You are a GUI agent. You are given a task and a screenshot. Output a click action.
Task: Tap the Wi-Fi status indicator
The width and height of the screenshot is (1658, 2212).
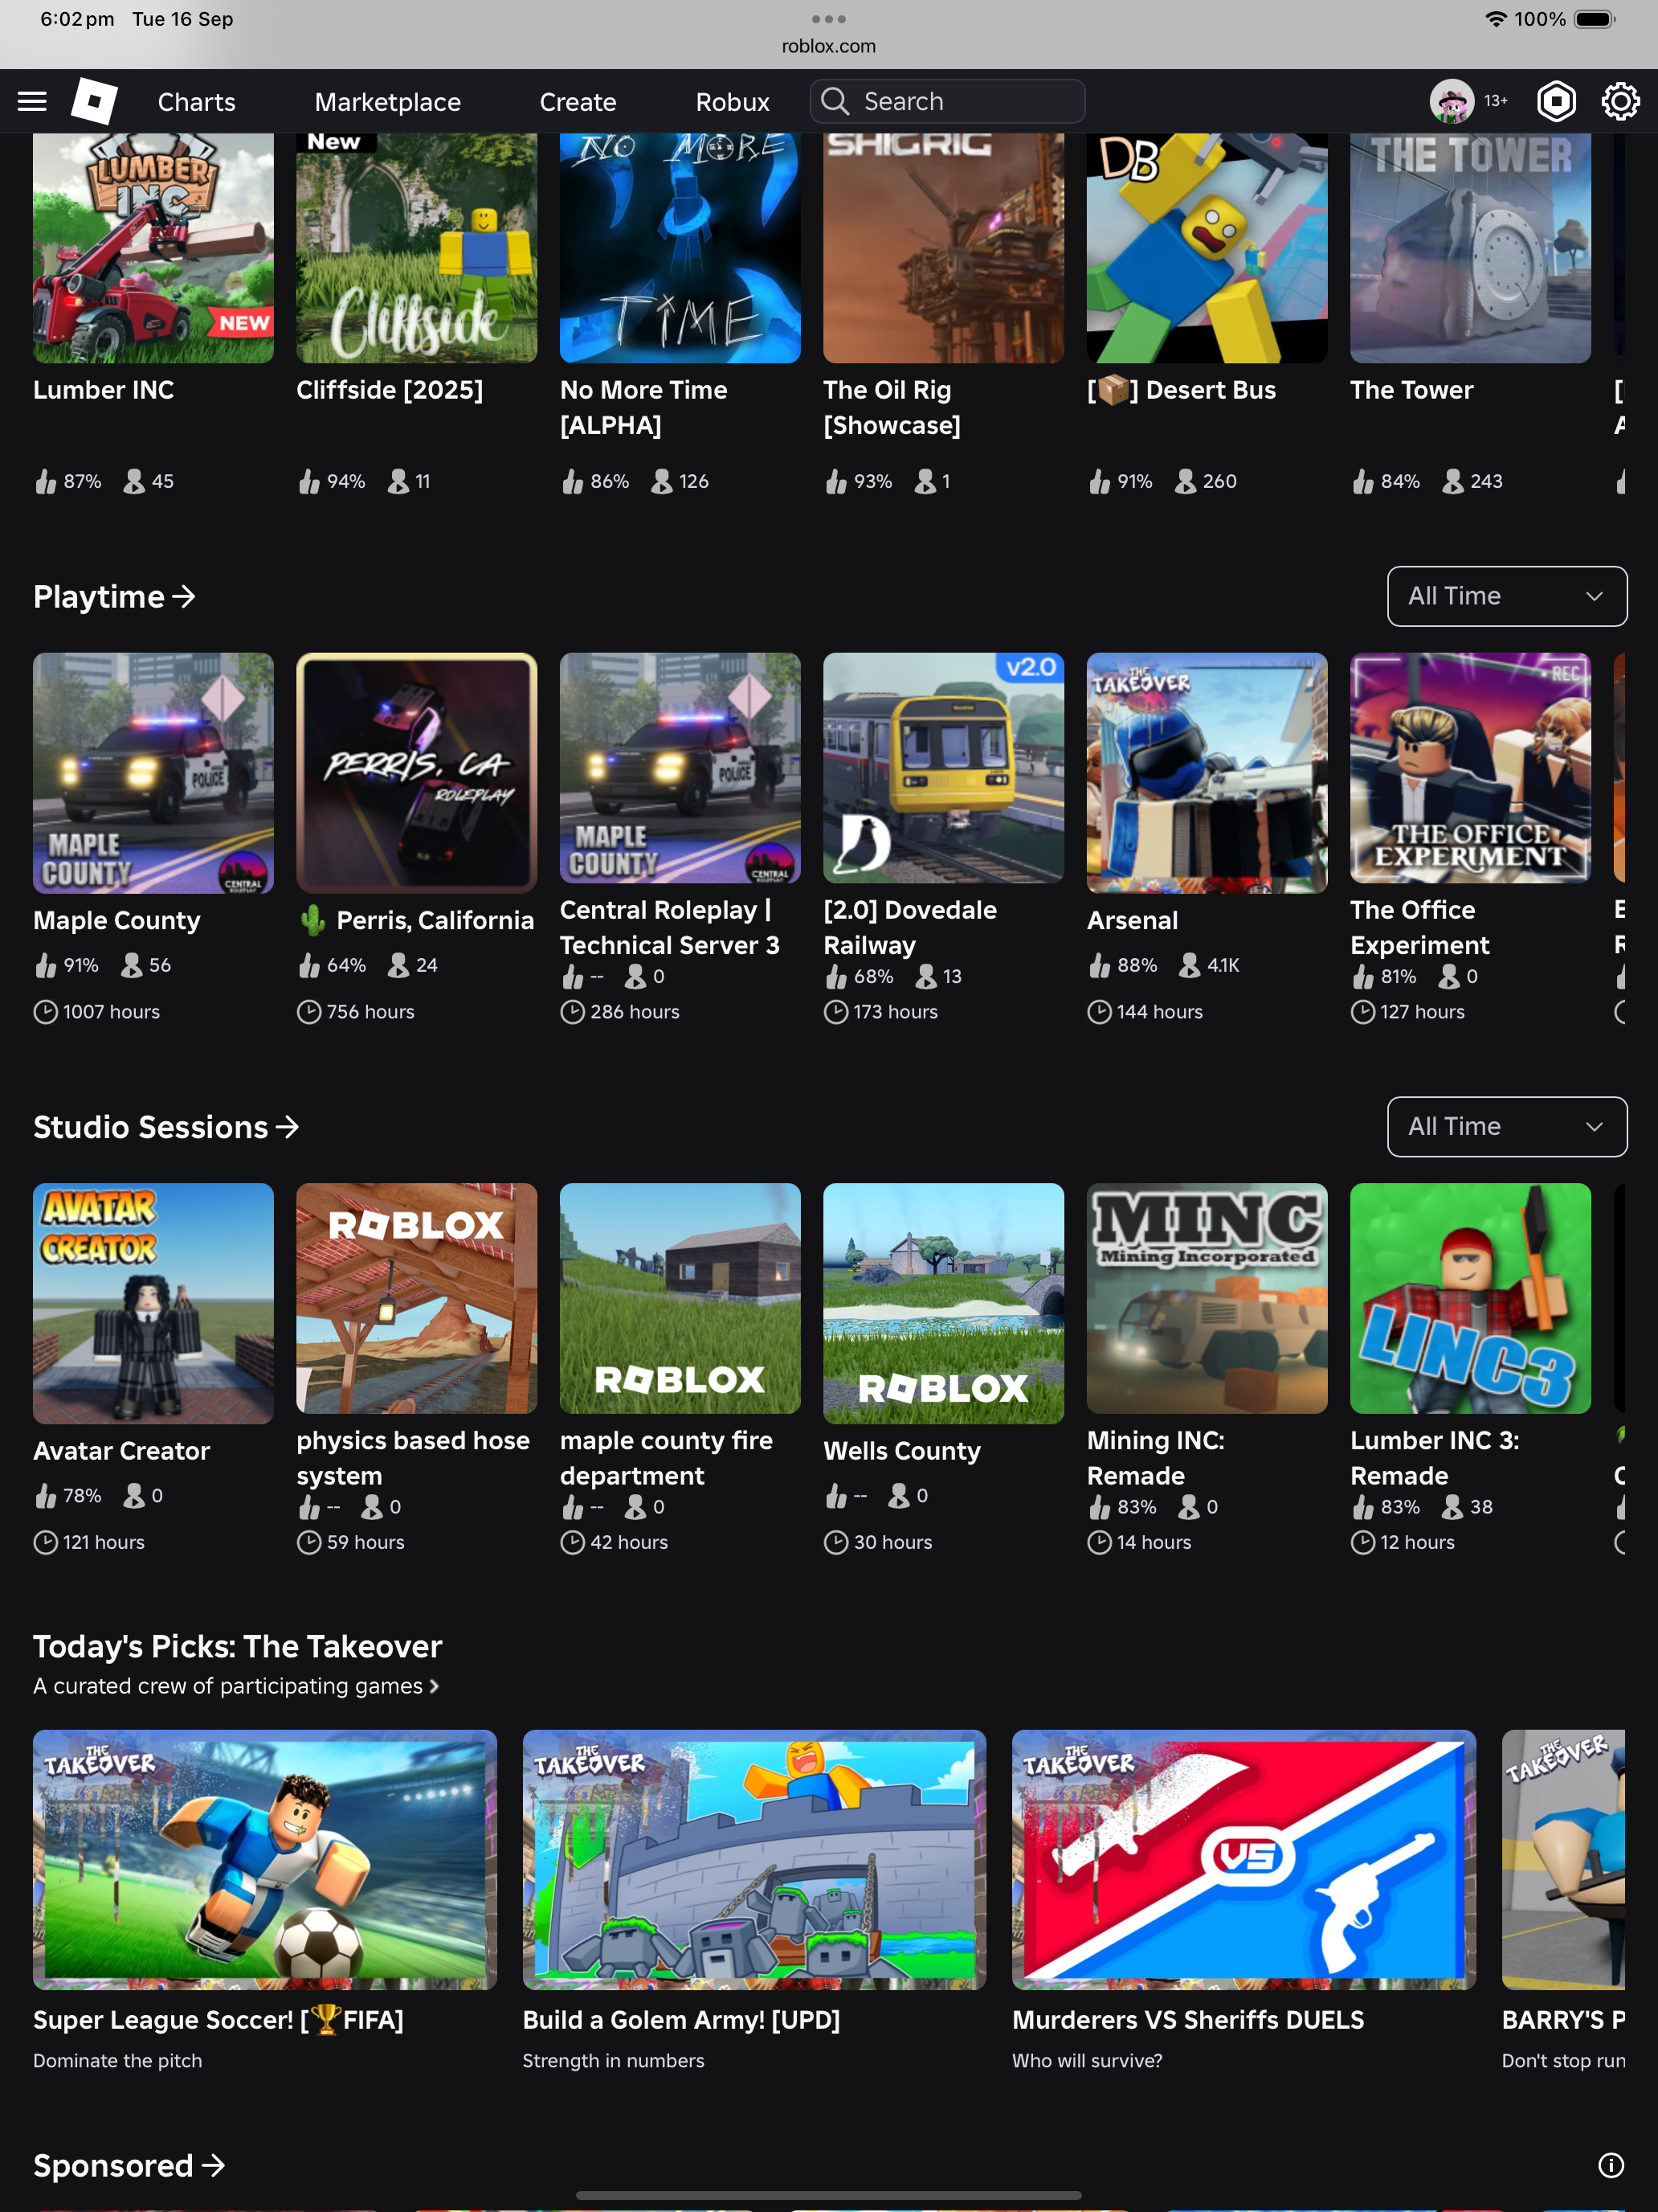click(x=1495, y=19)
